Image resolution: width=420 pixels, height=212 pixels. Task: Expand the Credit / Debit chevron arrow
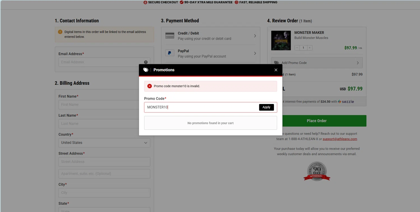coord(255,36)
